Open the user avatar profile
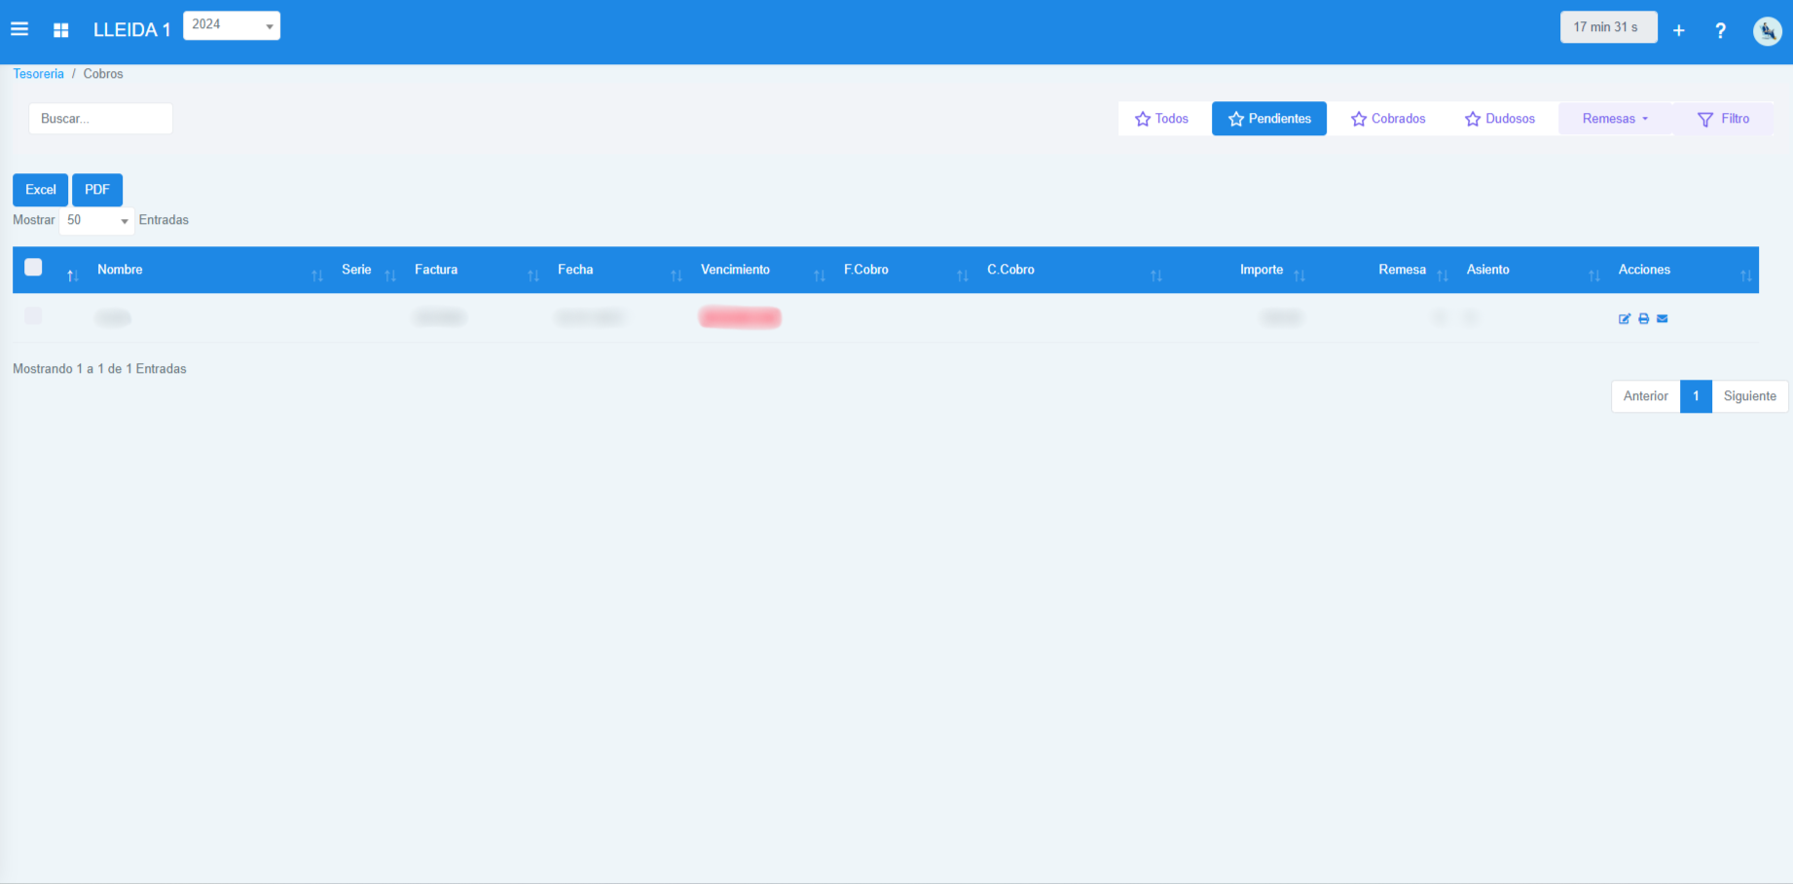The height and width of the screenshot is (884, 1793). click(x=1767, y=31)
